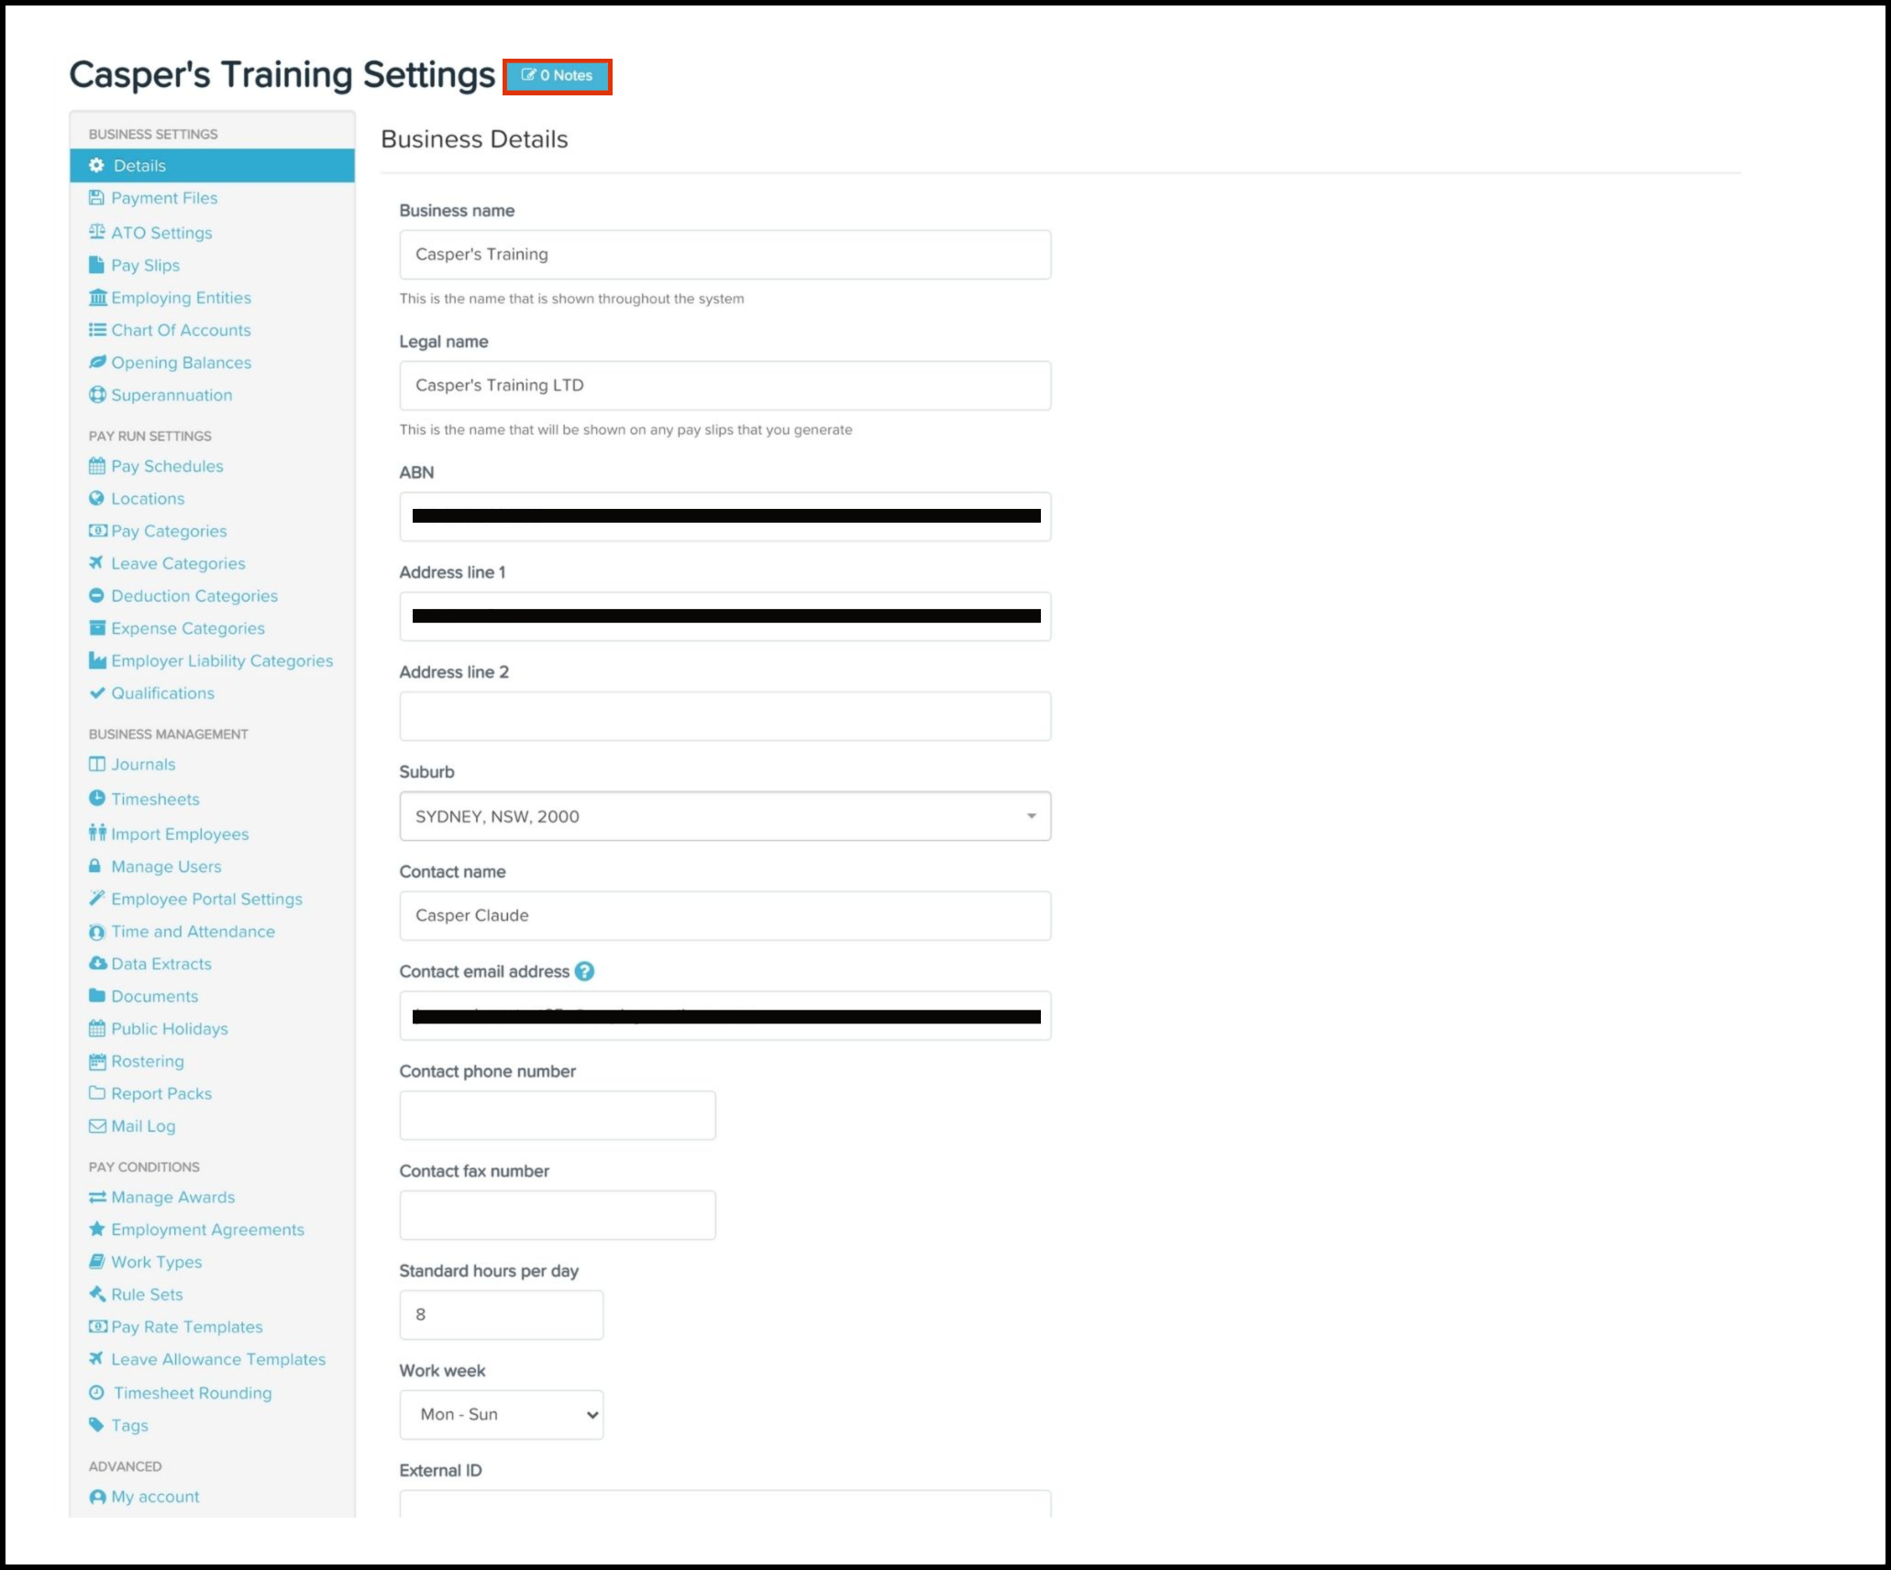Screen dimensions: 1891x1570
Task: Open the Superannuation settings link
Action: (171, 395)
